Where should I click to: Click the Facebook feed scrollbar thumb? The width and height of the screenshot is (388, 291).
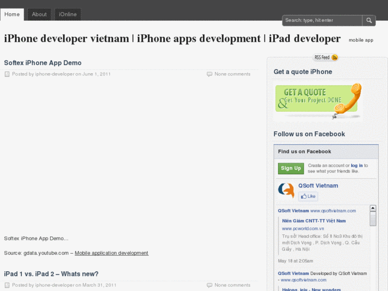tap(373, 219)
